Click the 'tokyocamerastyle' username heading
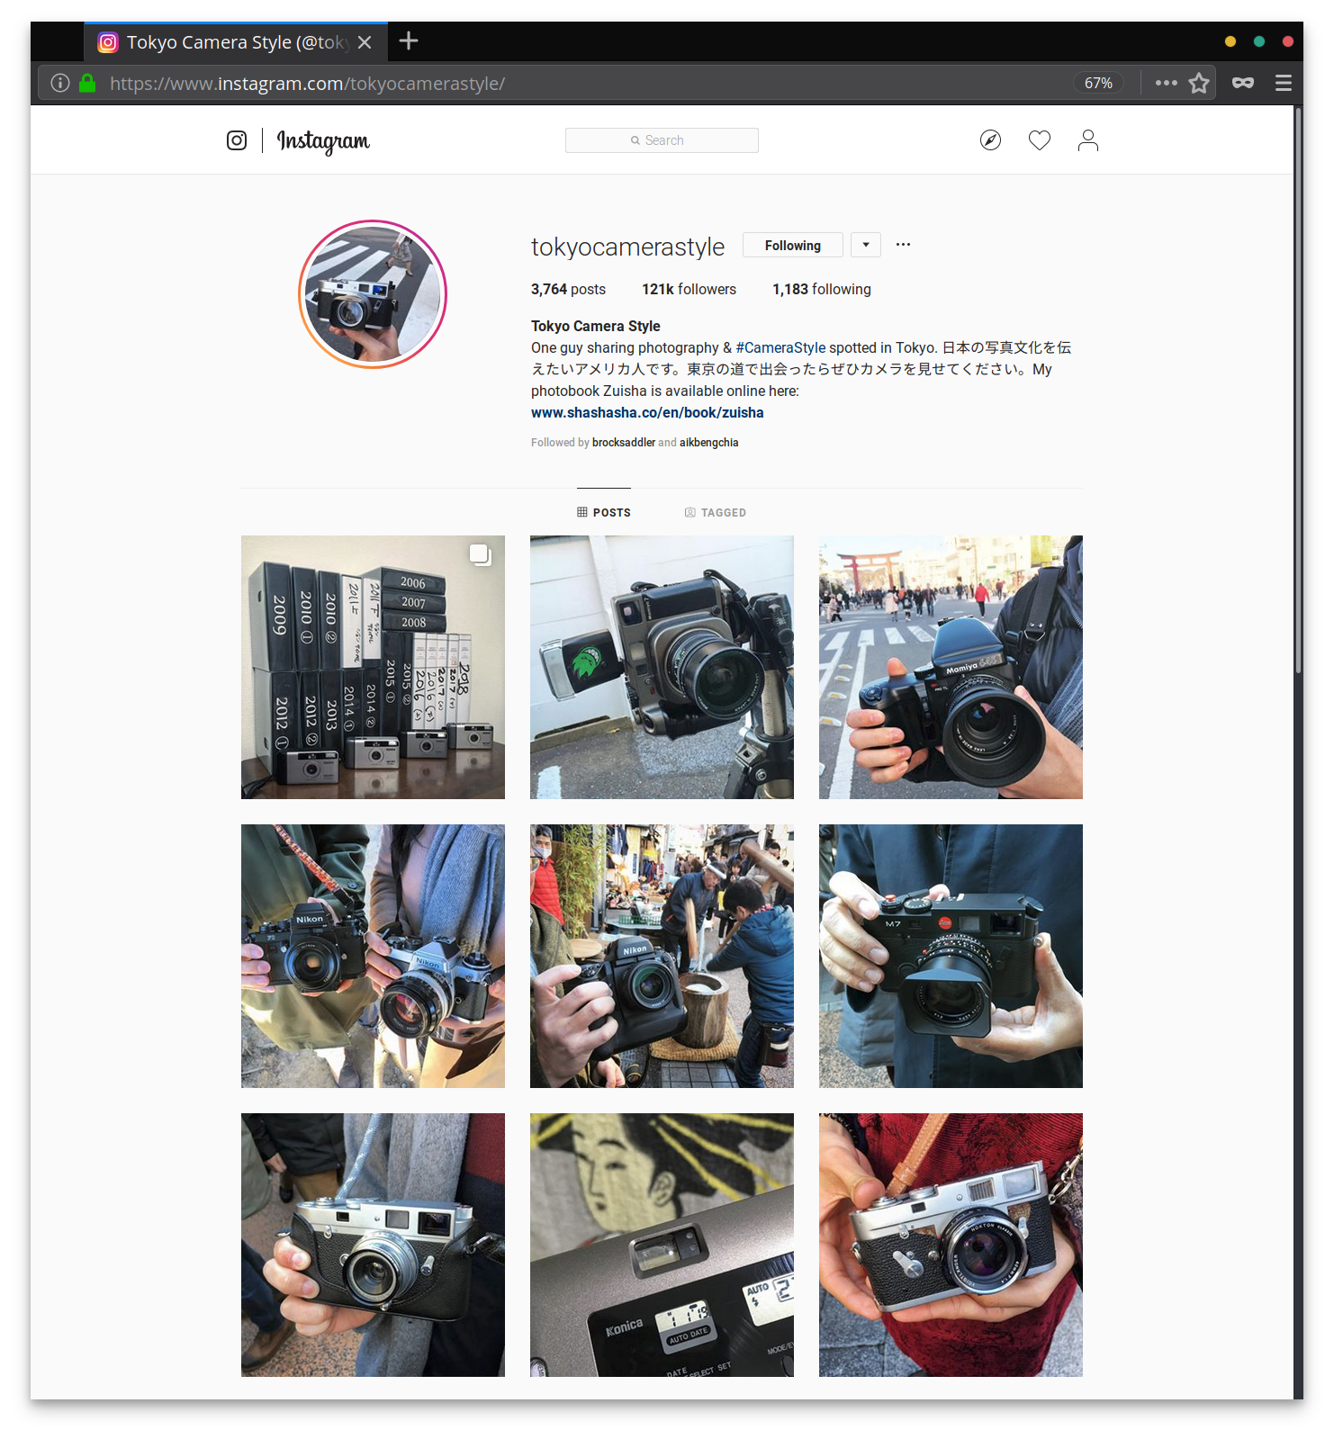The width and height of the screenshot is (1334, 1439). [627, 247]
